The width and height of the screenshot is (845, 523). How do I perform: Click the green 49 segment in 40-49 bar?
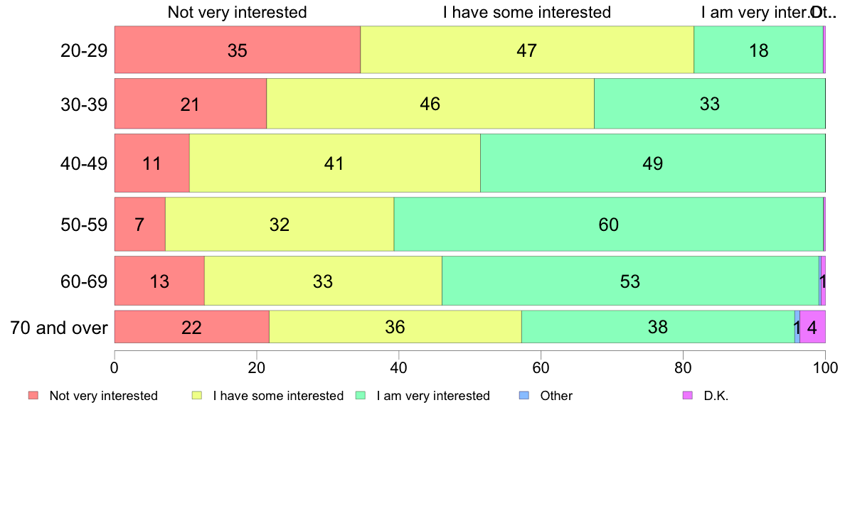[x=653, y=163]
